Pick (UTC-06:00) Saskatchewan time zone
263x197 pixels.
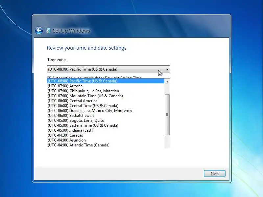pos(106,116)
